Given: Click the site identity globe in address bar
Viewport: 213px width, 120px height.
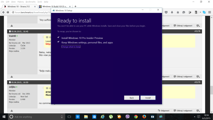Looking at the screenshot, I should pyautogui.click(x=13, y=12).
